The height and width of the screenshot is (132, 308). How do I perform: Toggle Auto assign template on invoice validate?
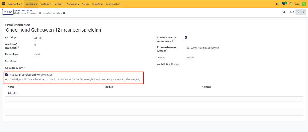pos(7,75)
